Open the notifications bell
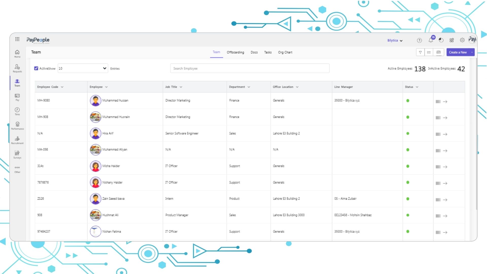The height and width of the screenshot is (274, 487). 431,40
